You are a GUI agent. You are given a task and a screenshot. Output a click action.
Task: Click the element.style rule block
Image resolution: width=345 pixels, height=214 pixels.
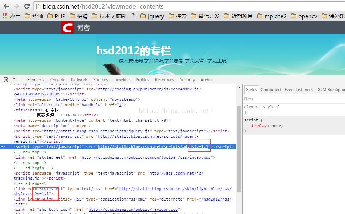click(294, 110)
